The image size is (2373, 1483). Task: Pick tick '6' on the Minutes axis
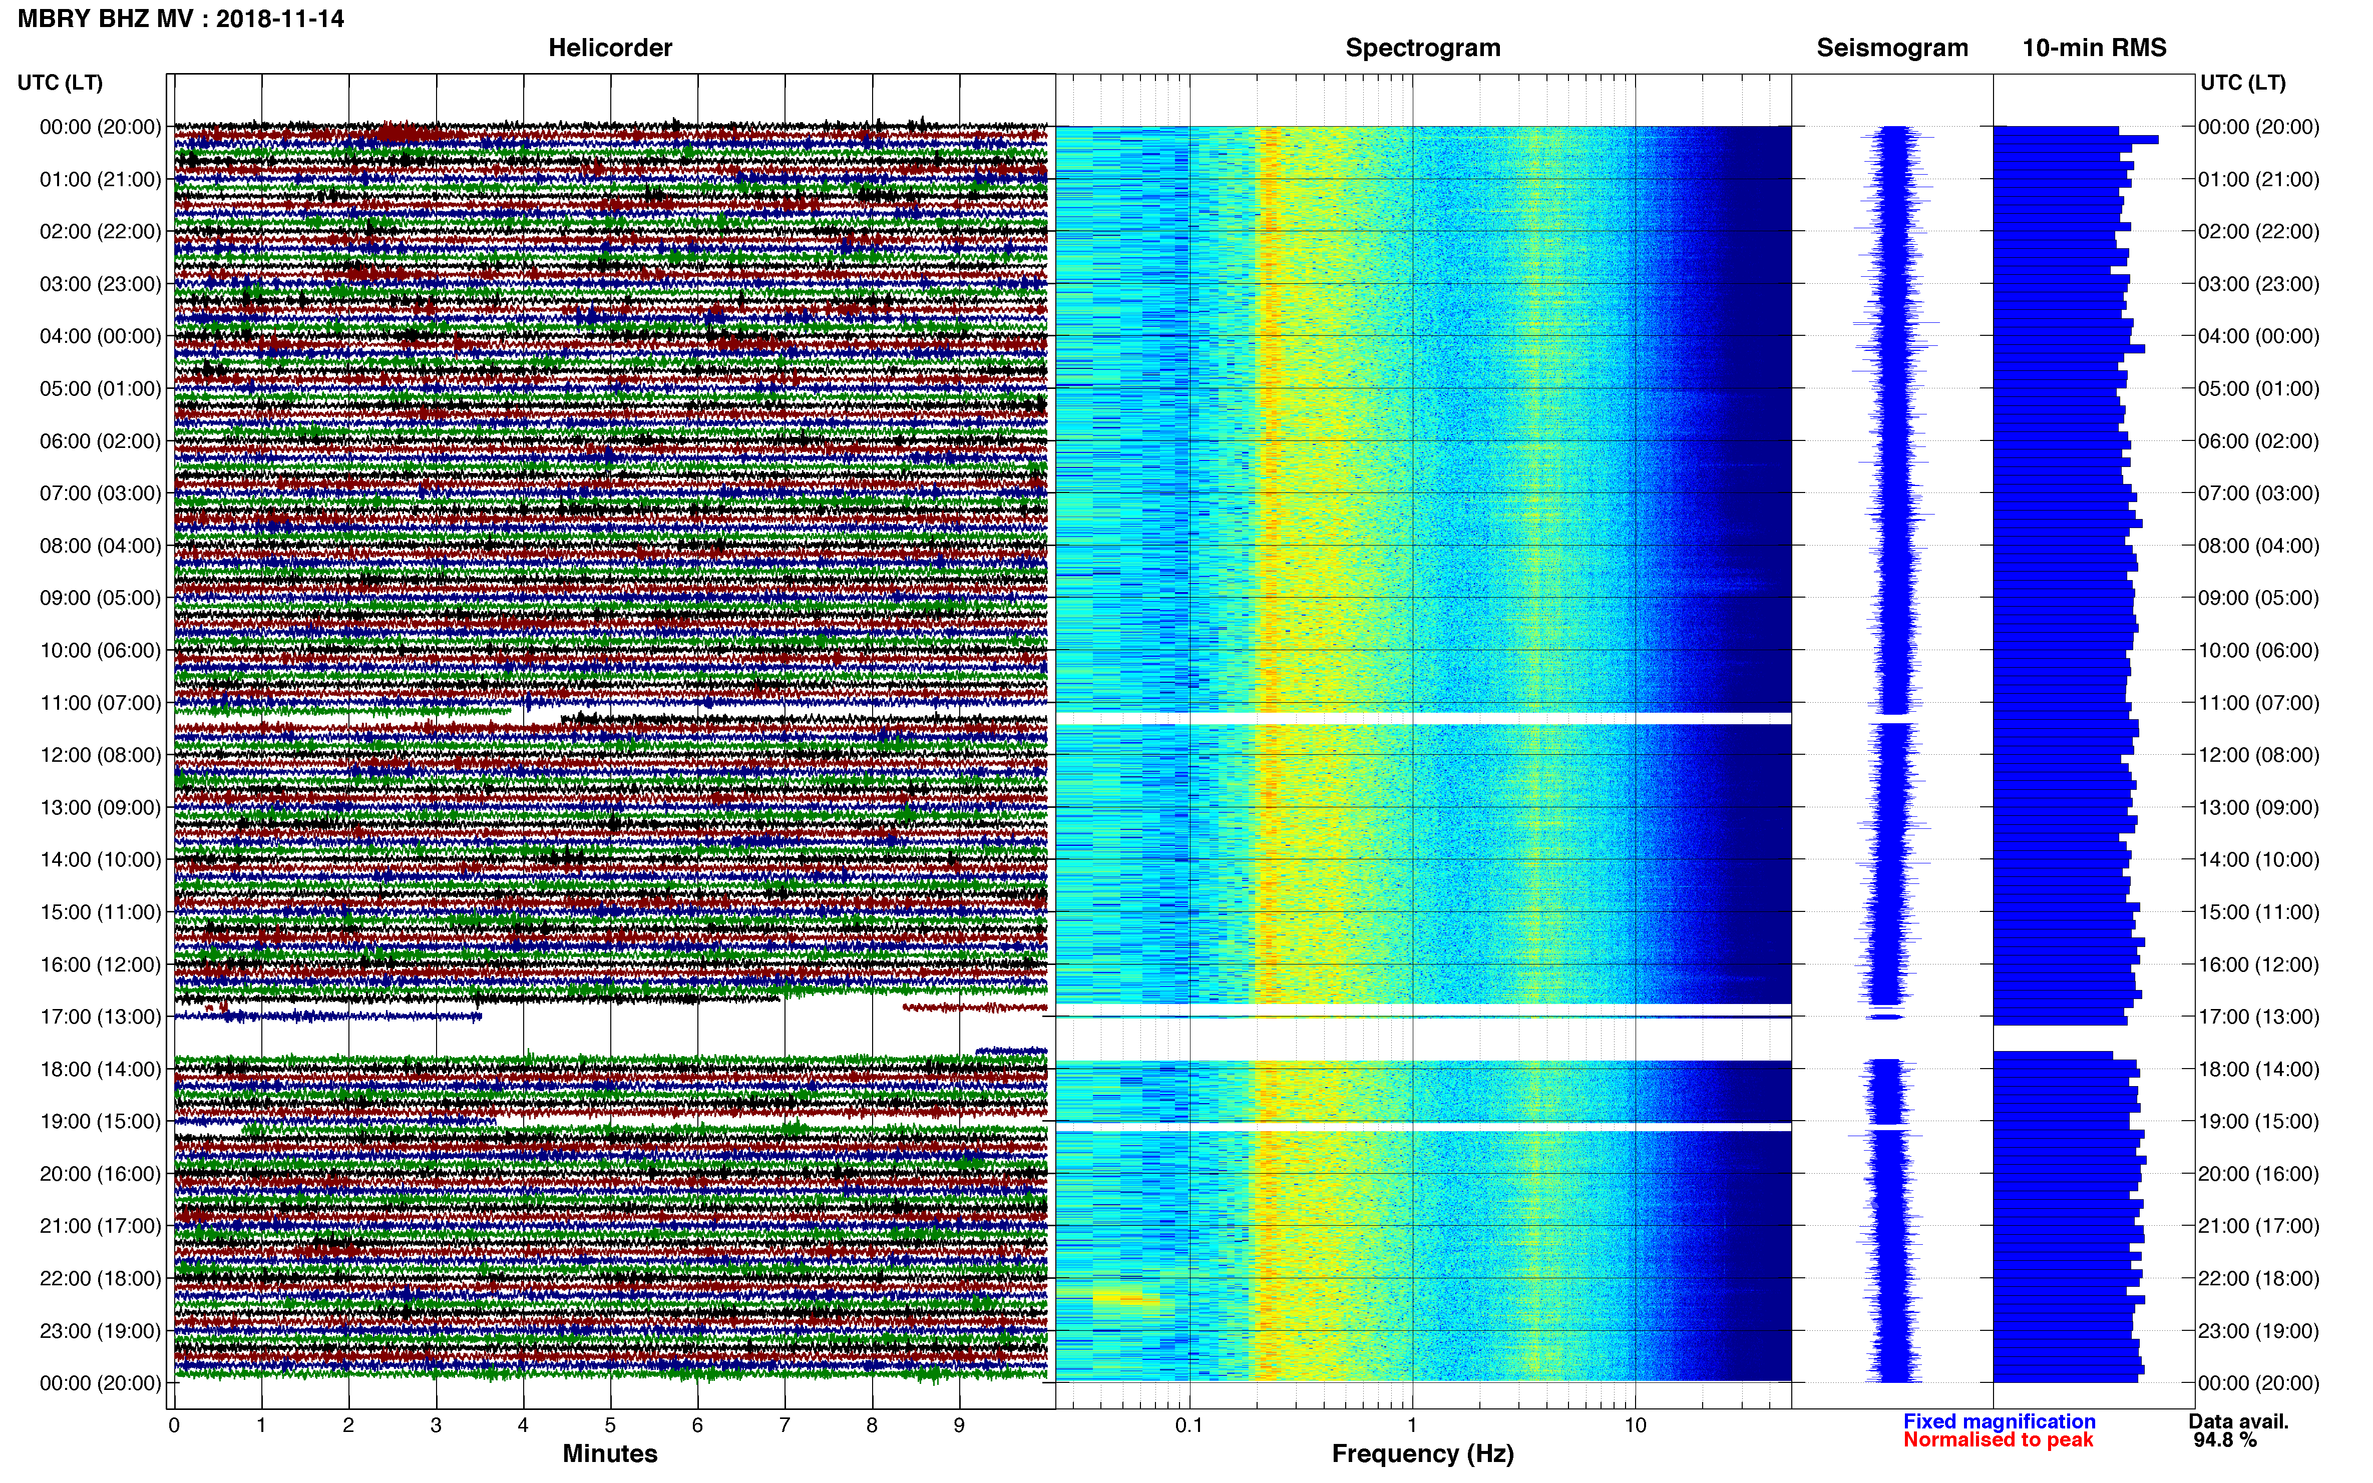[x=697, y=1425]
